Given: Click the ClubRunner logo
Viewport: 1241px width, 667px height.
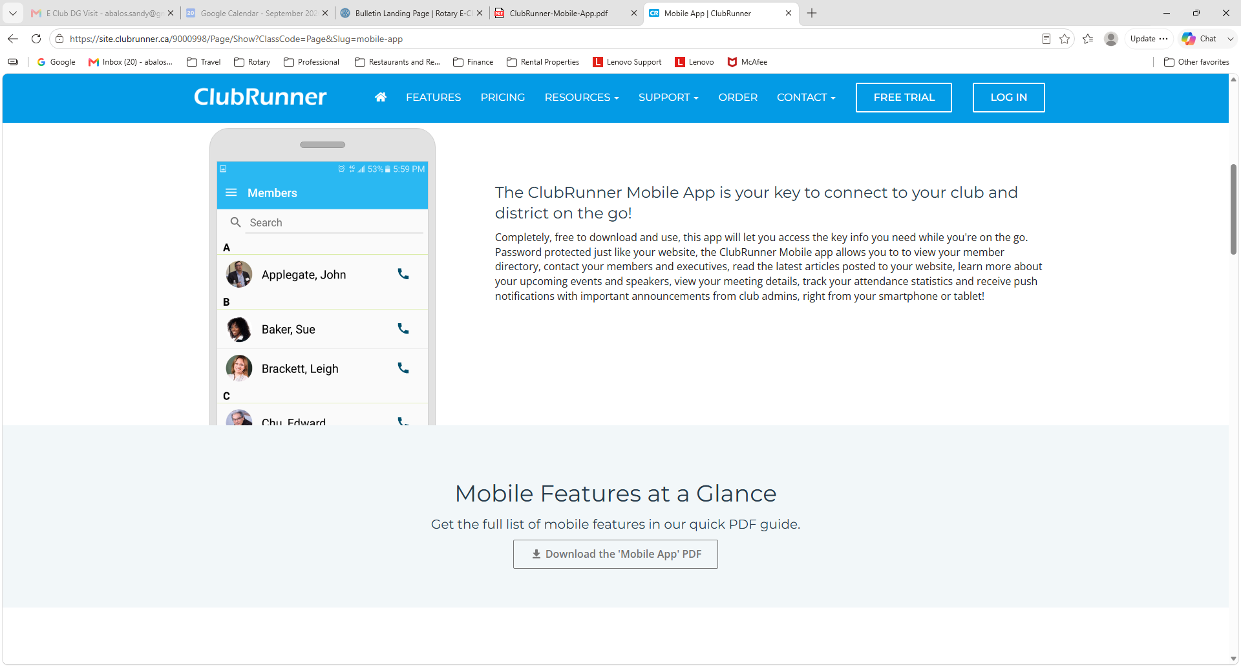Looking at the screenshot, I should [x=260, y=97].
